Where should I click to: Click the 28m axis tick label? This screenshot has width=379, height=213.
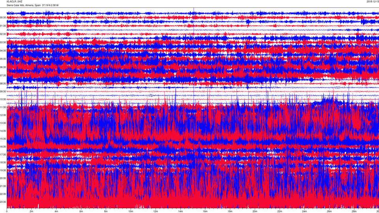(354, 211)
